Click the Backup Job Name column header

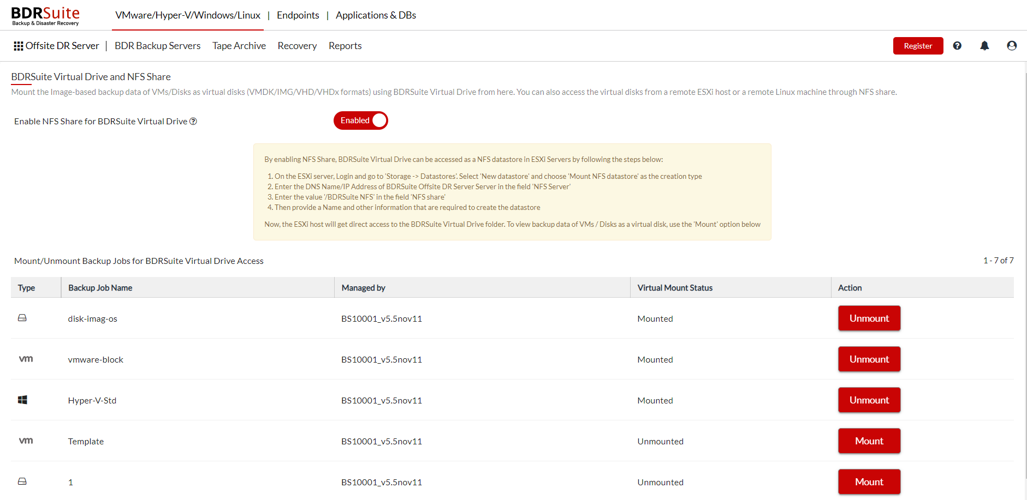(x=198, y=287)
